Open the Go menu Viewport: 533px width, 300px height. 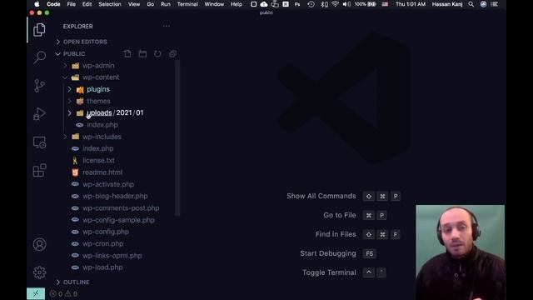(x=150, y=4)
